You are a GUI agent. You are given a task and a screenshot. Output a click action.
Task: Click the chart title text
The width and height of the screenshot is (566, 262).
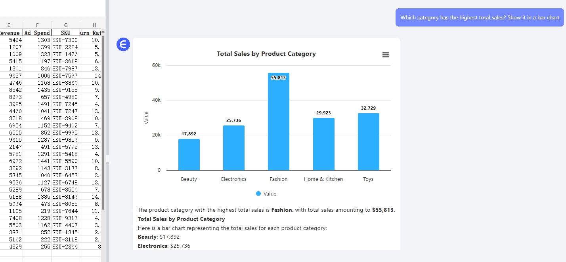coord(266,54)
